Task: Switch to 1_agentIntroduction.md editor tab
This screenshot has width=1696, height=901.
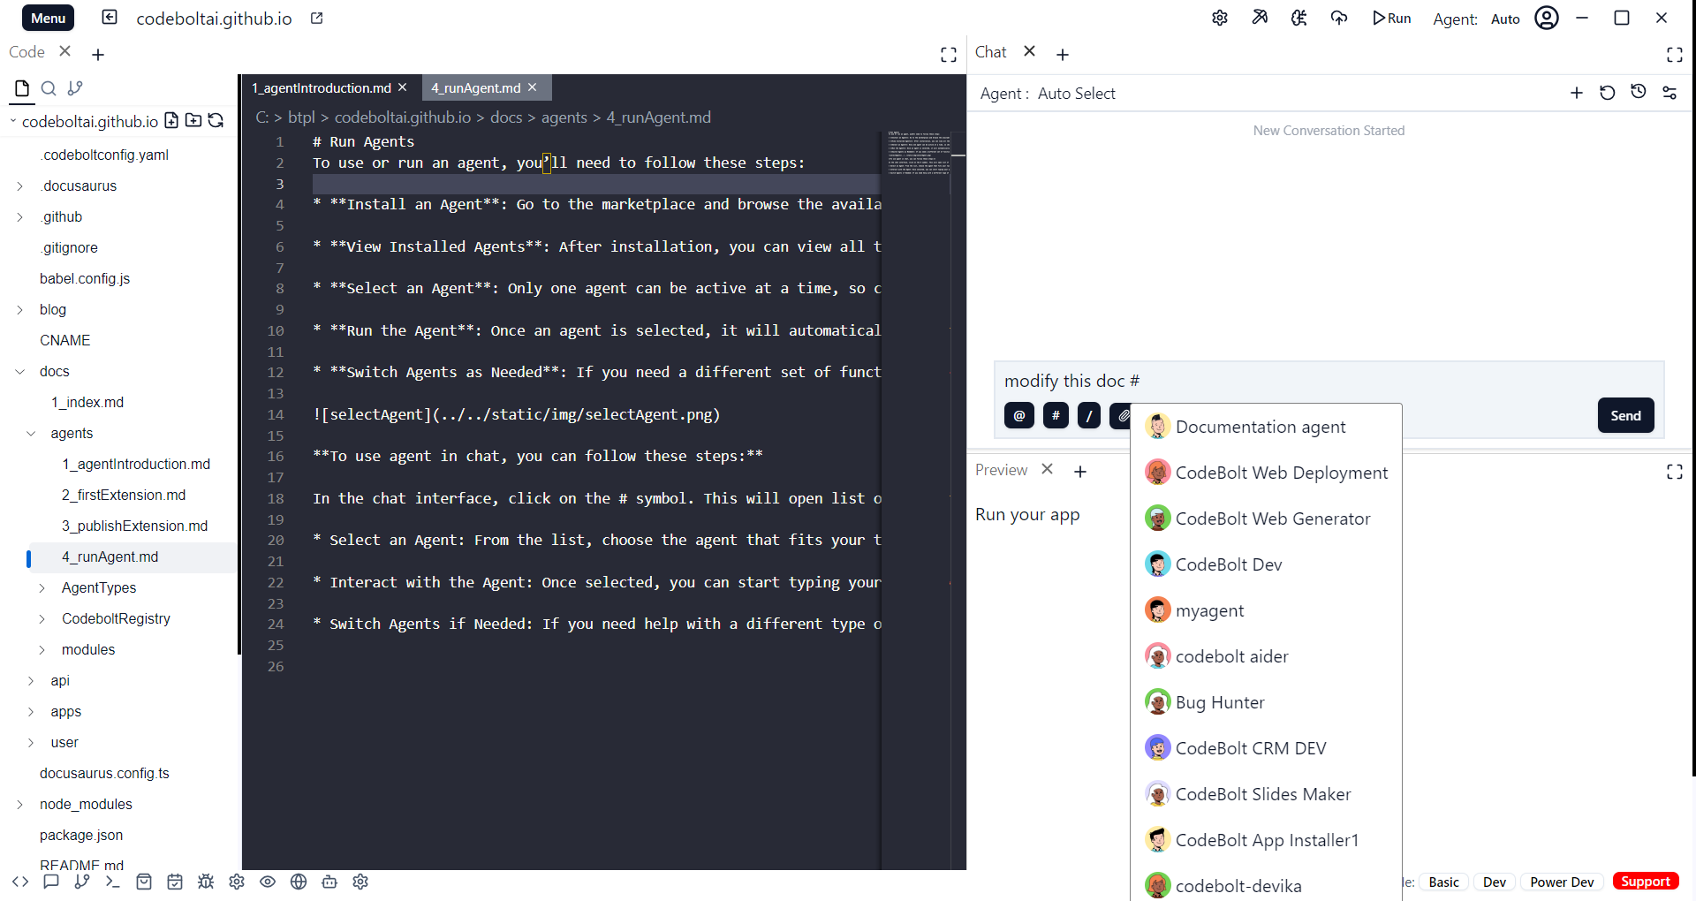Action: tap(322, 87)
